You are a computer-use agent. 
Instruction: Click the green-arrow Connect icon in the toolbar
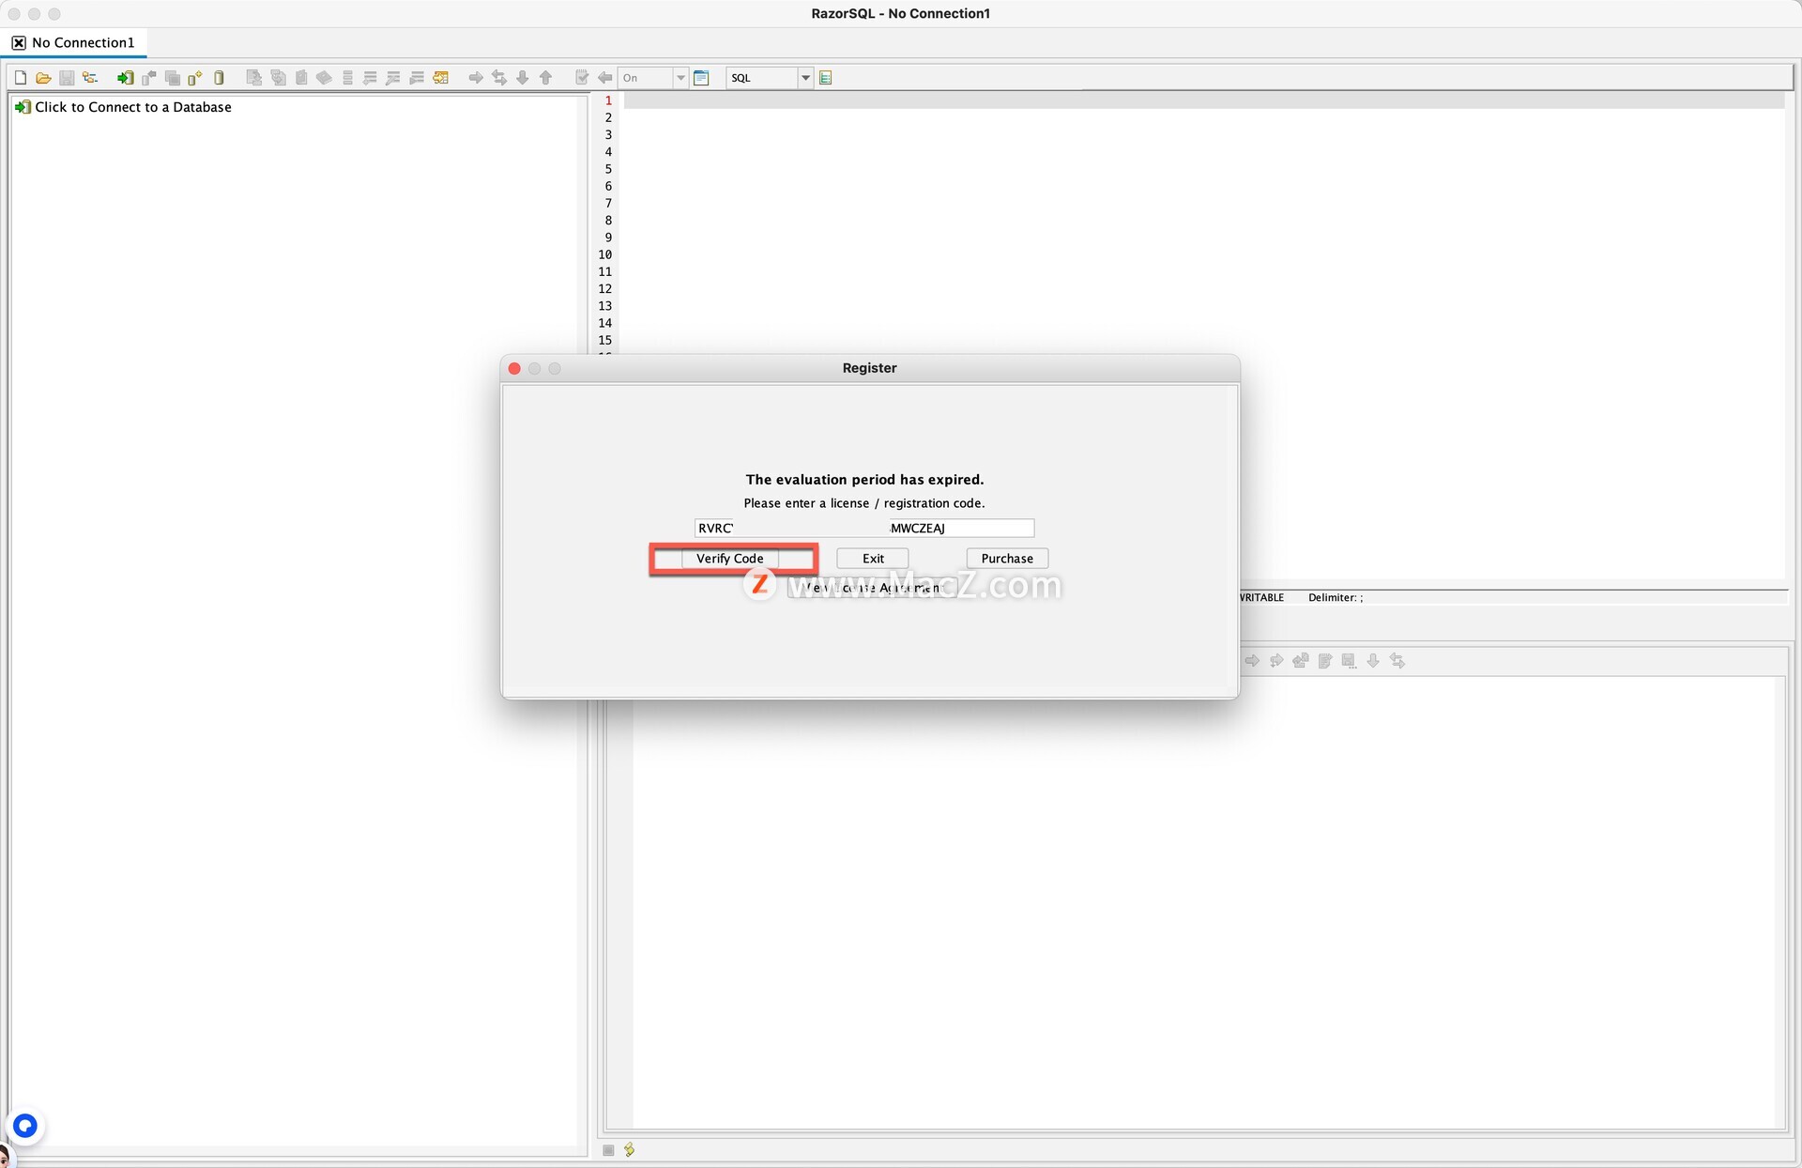point(125,78)
